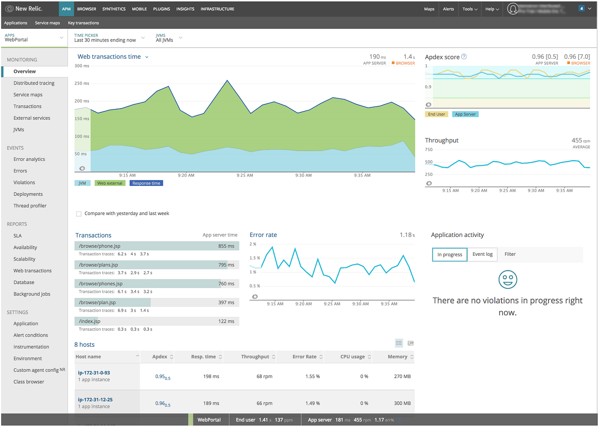Switch to the INFRASTRUCTURE tab
The width and height of the screenshot is (600, 427).
click(x=217, y=9)
